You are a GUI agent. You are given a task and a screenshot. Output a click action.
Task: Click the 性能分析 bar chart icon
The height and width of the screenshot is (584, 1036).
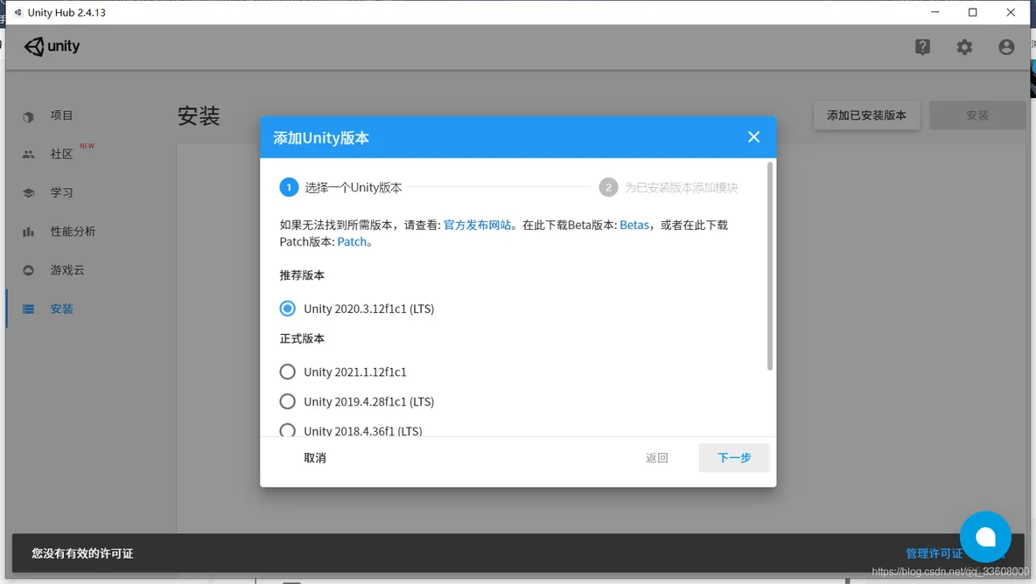point(28,232)
